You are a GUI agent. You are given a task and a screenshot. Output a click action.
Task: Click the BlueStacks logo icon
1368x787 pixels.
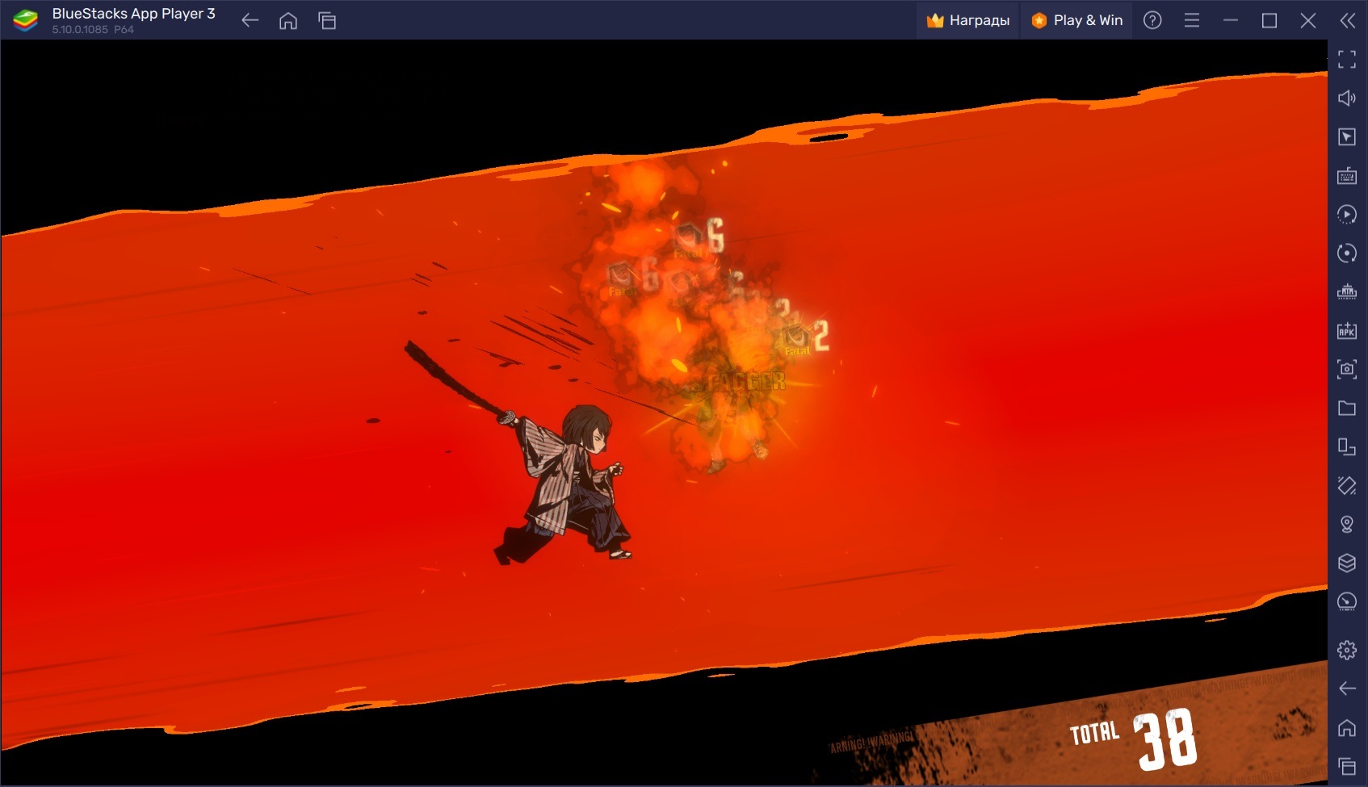[x=26, y=20]
